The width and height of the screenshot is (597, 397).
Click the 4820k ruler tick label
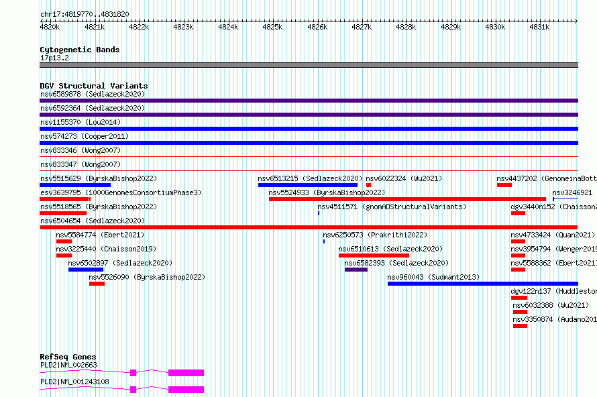(x=50, y=27)
